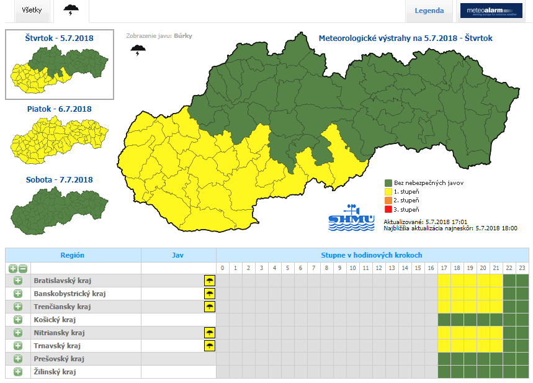The width and height of the screenshot is (533, 383).
Task: Open the meteoalarm logo link
Action: click(x=491, y=11)
